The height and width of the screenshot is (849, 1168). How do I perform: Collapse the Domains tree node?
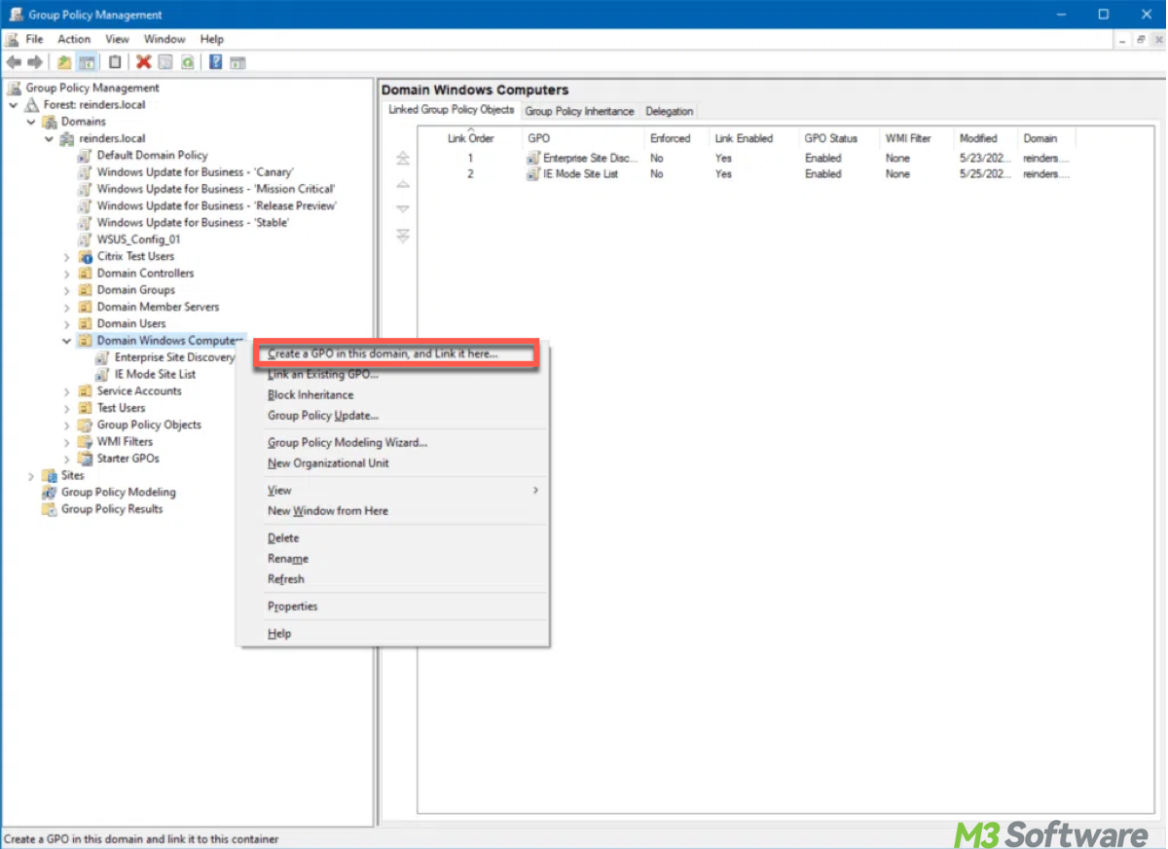click(31, 122)
